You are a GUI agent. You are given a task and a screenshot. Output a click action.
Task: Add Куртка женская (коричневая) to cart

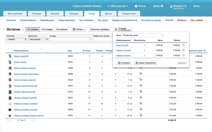tap(141, 74)
